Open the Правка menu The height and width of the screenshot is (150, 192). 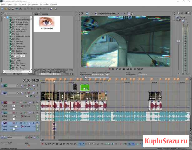tap(10, 4)
